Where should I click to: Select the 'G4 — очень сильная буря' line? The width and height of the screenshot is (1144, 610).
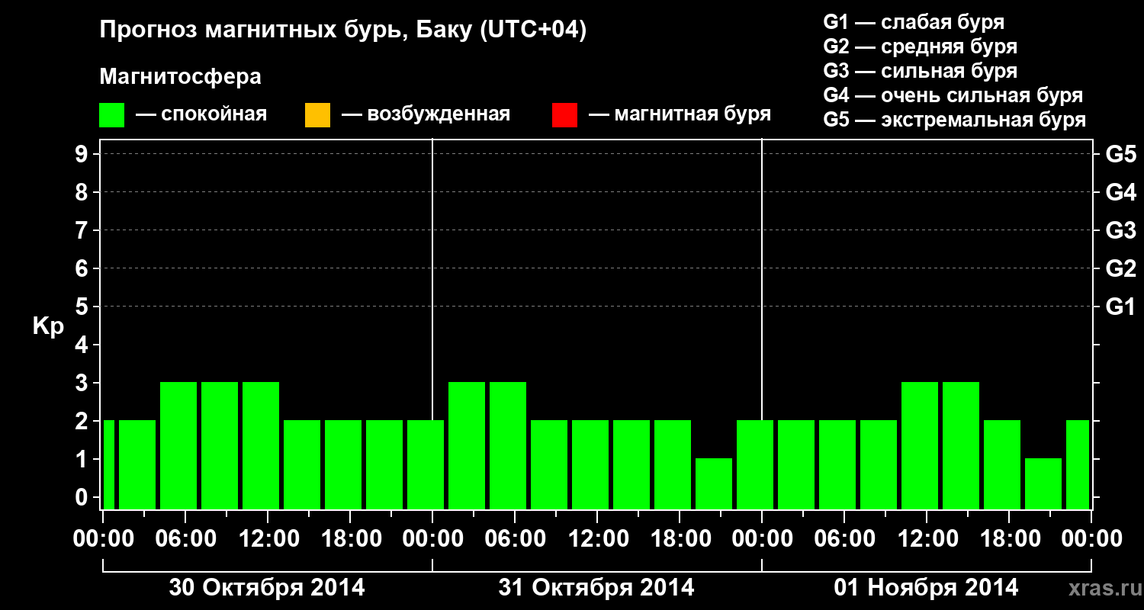[x=953, y=95]
